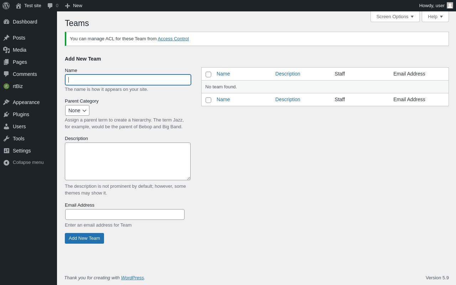Screen dimensions: 456x285
Task: Click the Email Address label in table footer
Action: 409,99
